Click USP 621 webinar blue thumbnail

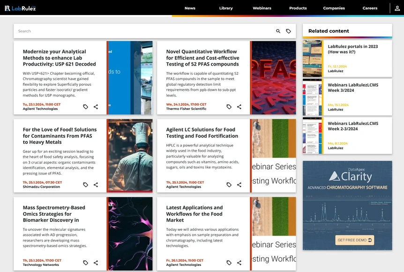click(x=130, y=78)
